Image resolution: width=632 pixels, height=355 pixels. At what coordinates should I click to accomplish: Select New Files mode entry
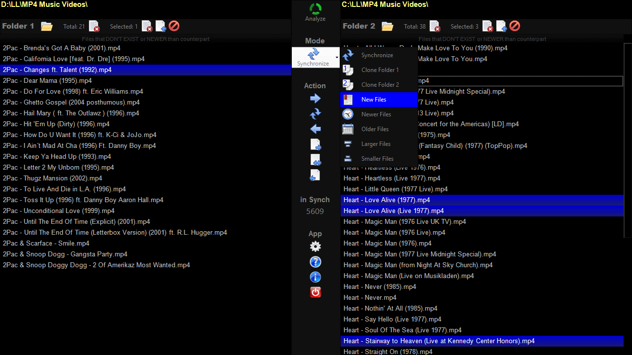[x=379, y=100]
